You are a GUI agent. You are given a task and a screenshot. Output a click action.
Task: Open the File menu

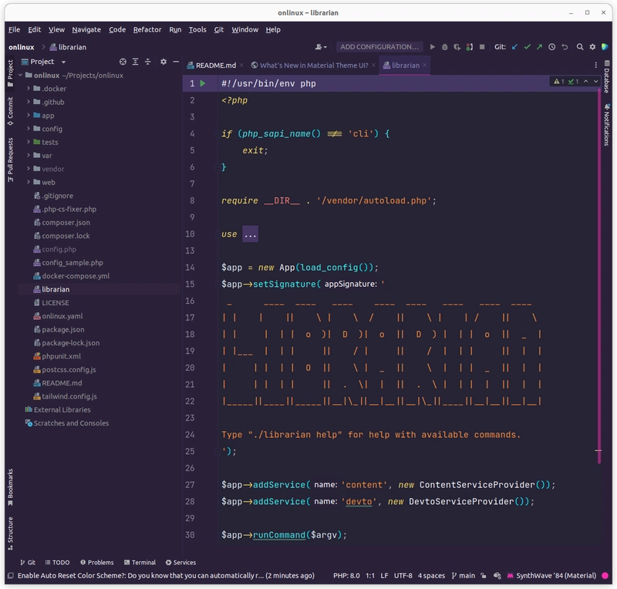[14, 29]
